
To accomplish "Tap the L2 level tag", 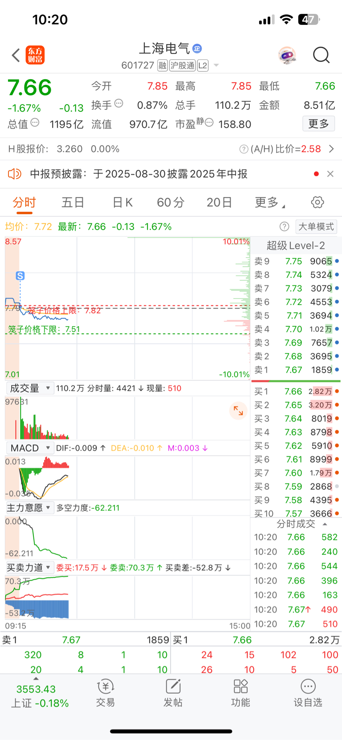I will point(203,65).
